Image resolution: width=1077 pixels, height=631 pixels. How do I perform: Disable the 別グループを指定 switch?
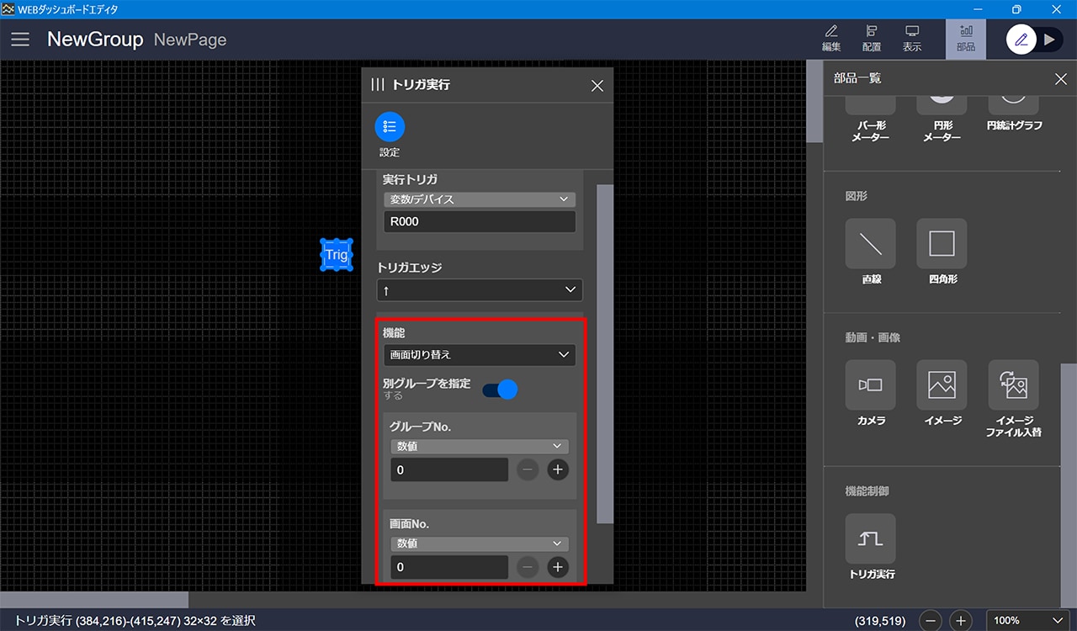click(x=500, y=390)
